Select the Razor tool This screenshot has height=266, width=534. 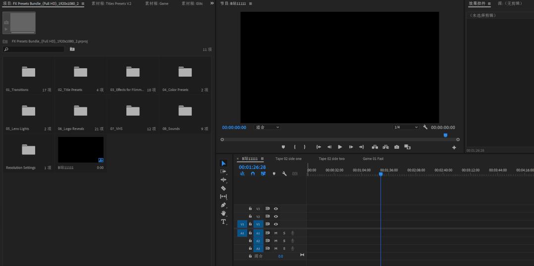[223, 188]
